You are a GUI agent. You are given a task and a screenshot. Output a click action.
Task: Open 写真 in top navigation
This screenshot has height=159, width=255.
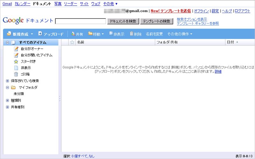58,3
